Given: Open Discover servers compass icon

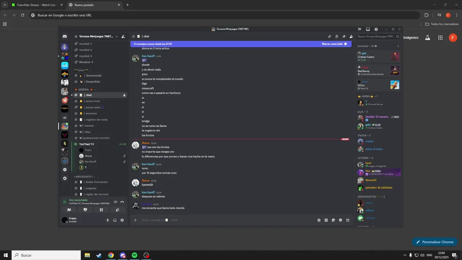Looking at the screenshot, I should point(65,178).
